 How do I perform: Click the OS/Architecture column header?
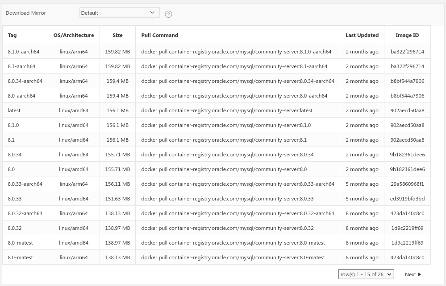[73, 35]
